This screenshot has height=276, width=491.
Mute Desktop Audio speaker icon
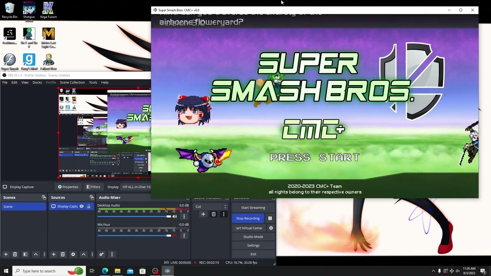pos(175,217)
